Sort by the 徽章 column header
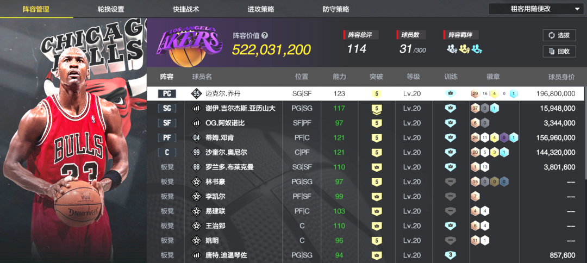 point(493,77)
